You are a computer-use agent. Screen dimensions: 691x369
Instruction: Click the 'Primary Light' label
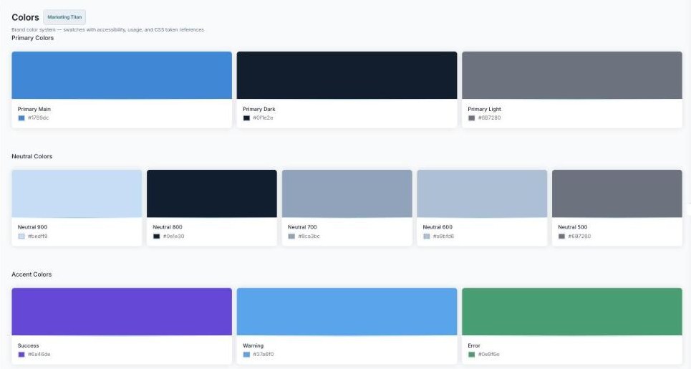pyautogui.click(x=484, y=109)
